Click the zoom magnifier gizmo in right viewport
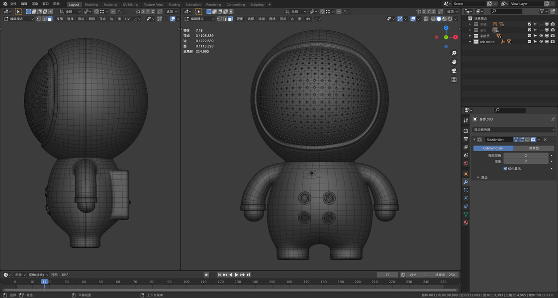 point(454,53)
